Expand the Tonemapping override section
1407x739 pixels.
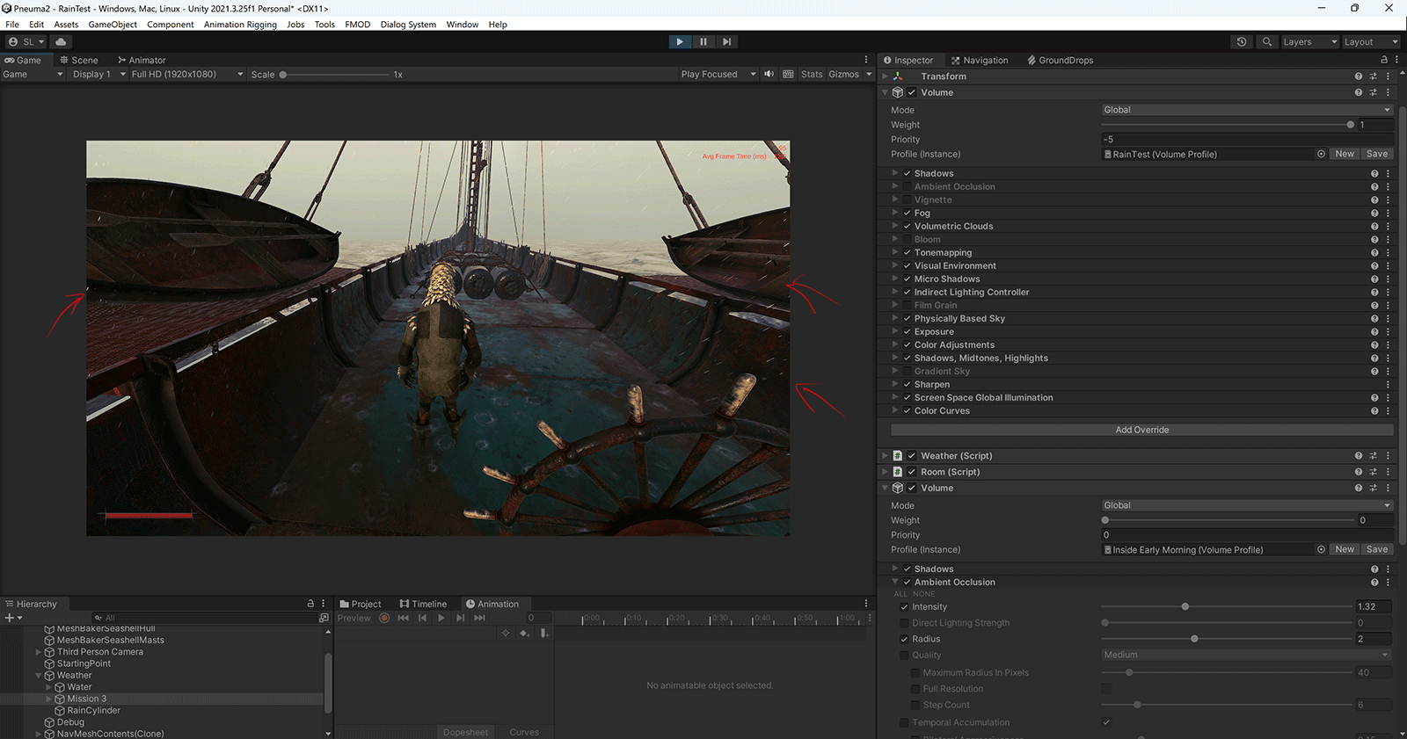coord(895,252)
